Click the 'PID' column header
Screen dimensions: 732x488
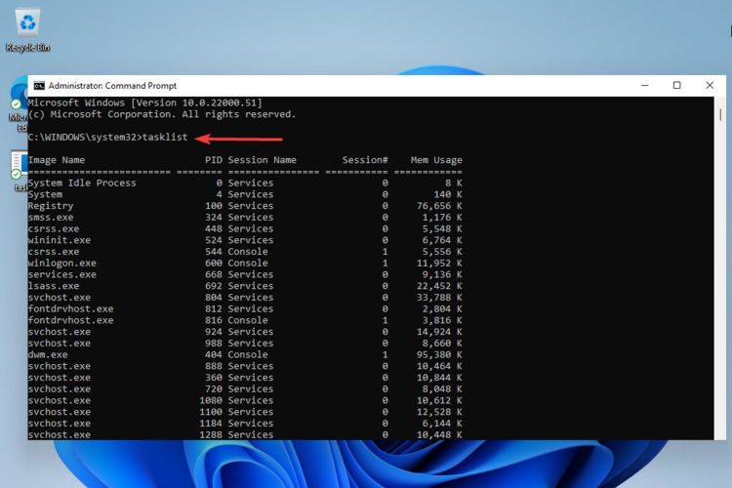coord(214,160)
